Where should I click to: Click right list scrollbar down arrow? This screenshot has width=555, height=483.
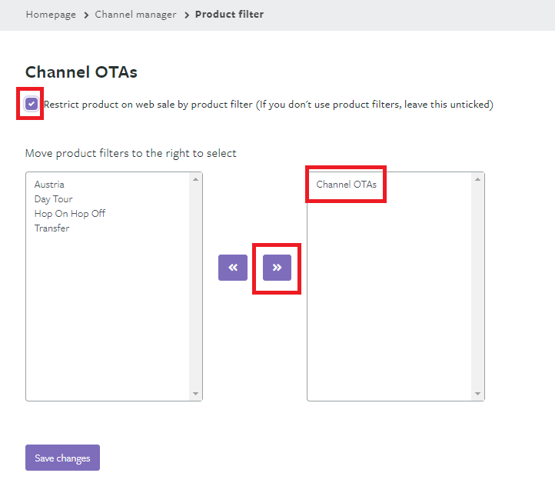pyautogui.click(x=478, y=394)
